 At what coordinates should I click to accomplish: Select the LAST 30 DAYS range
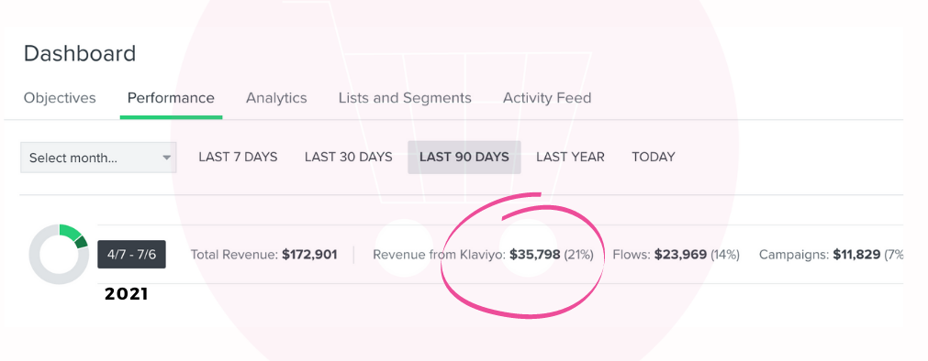pyautogui.click(x=349, y=158)
